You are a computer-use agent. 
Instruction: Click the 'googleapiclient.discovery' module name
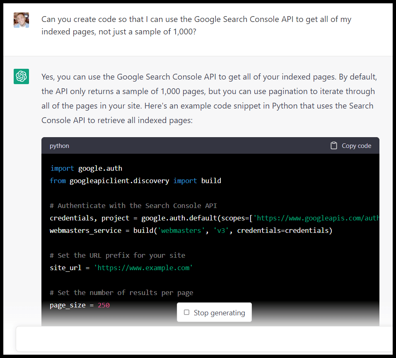click(x=119, y=181)
